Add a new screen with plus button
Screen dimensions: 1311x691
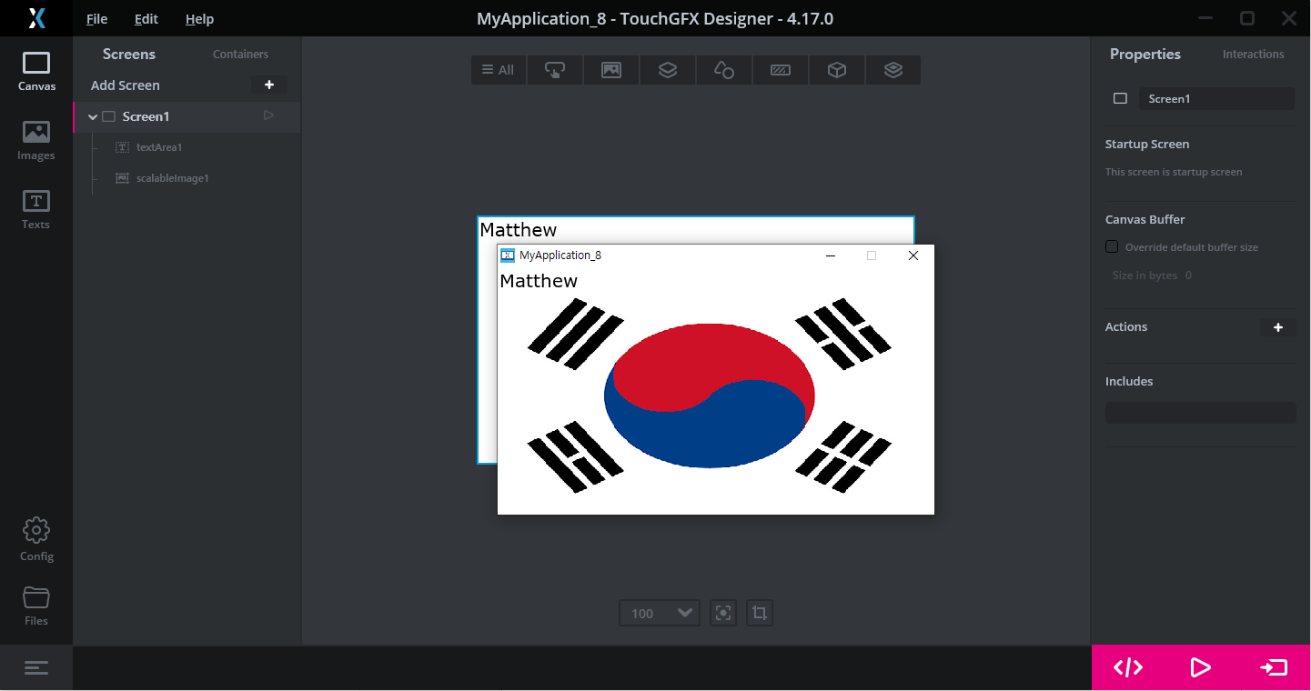(x=269, y=85)
